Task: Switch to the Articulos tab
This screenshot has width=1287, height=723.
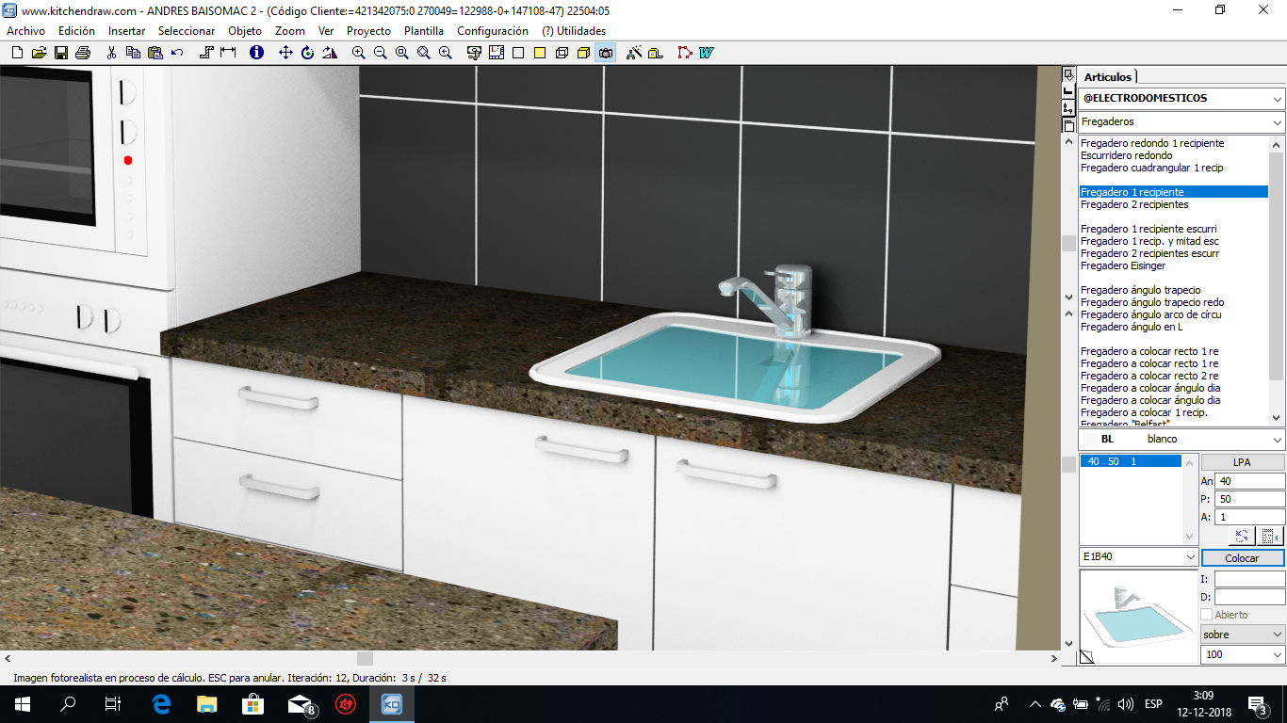Action: 1107,77
